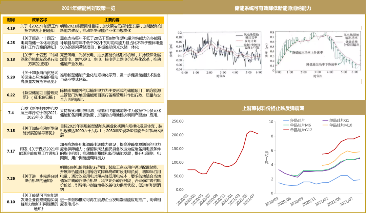Click the date cell 8.10
The width and height of the screenshot is (366, 213).
coord(11,202)
